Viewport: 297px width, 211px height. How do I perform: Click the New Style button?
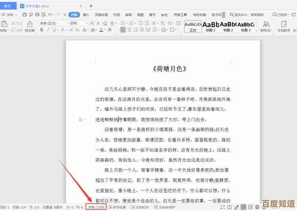pyautogui.click(x=266, y=26)
